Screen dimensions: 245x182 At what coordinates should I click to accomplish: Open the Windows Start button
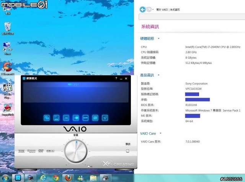point(6,178)
